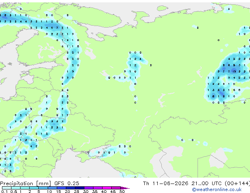Open the weatheronline.co.uk link
Screen dimensions: 250x193
217,190
